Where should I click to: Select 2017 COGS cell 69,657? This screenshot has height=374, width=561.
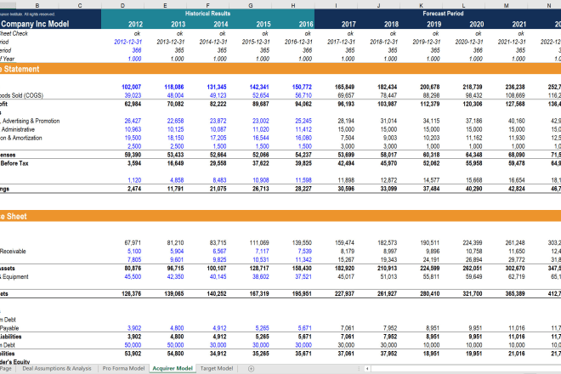coord(346,95)
